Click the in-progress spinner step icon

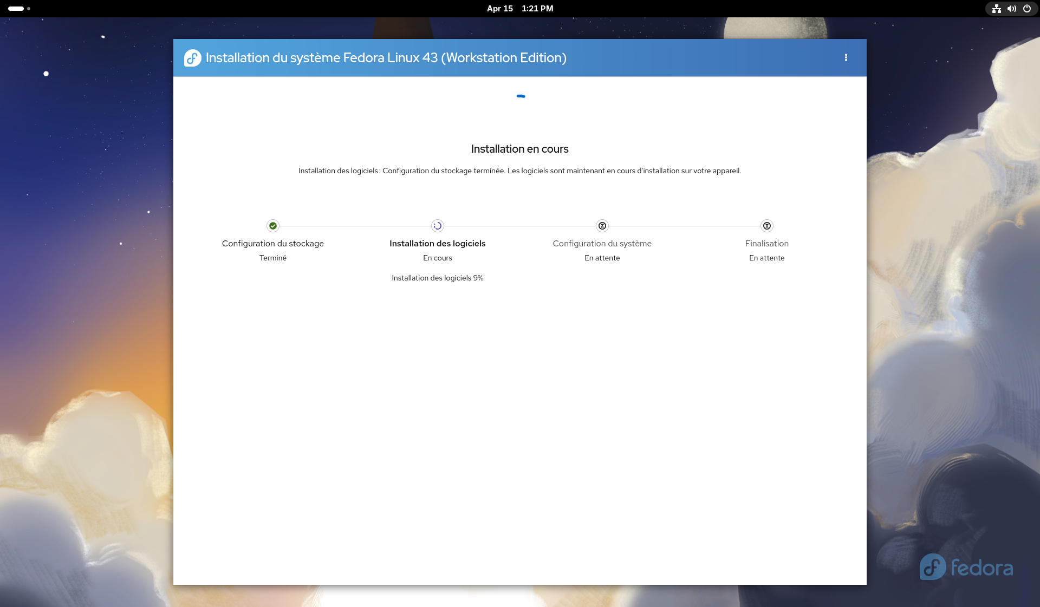click(x=438, y=226)
